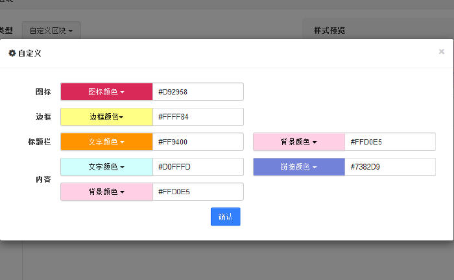Click the #FFFF84 border color field
Screen dimensions: 454x280
(x=198, y=117)
